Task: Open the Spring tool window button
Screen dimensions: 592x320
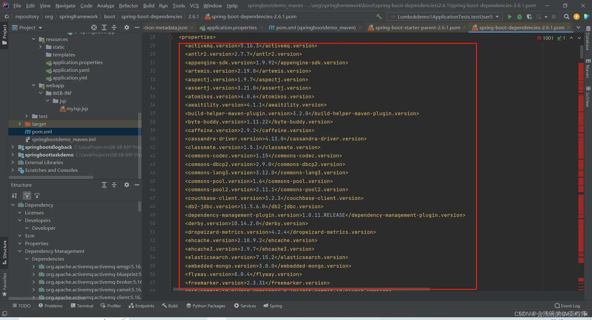Action: coord(273,306)
